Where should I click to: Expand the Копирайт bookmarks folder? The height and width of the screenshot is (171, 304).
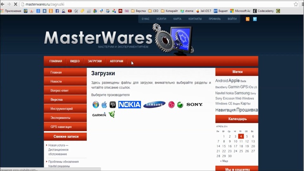point(169,11)
